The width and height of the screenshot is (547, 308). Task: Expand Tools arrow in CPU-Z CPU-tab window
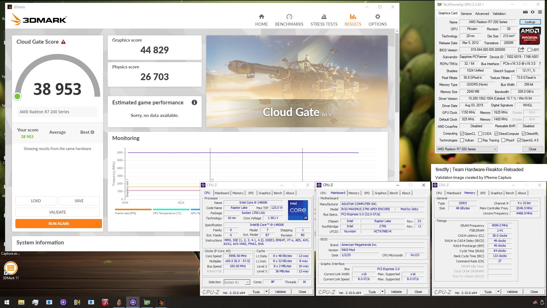point(266,292)
